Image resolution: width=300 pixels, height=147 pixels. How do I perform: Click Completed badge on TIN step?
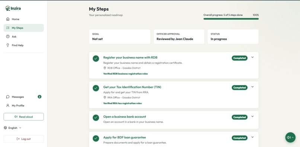tap(240, 88)
